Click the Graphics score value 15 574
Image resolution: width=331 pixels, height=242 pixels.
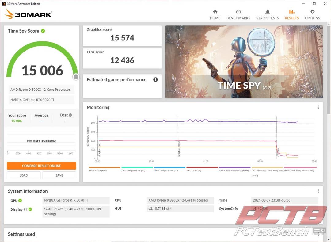click(122, 38)
